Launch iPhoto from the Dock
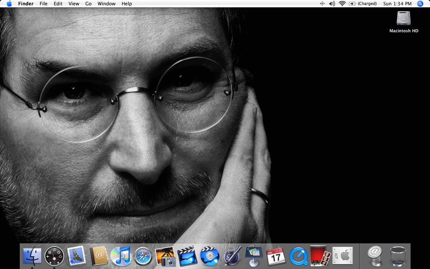 (x=166, y=256)
